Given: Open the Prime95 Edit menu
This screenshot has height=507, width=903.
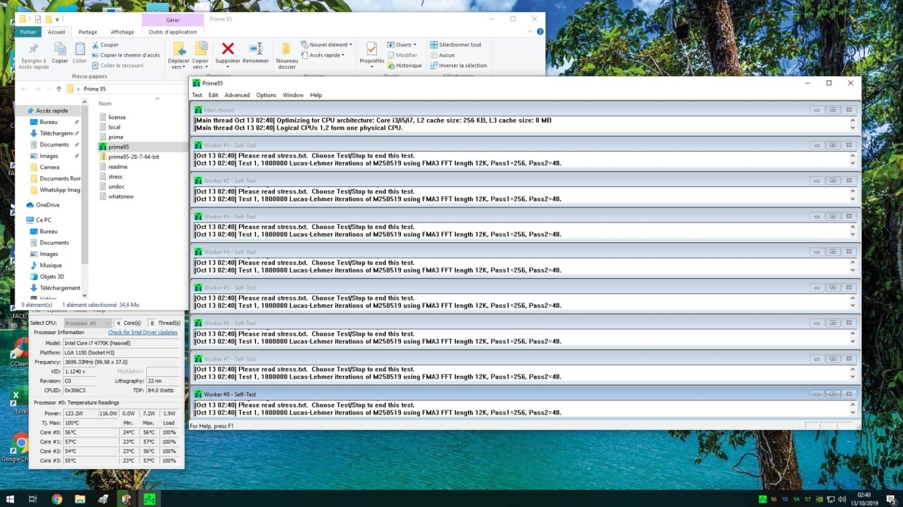Looking at the screenshot, I should pyautogui.click(x=213, y=95).
